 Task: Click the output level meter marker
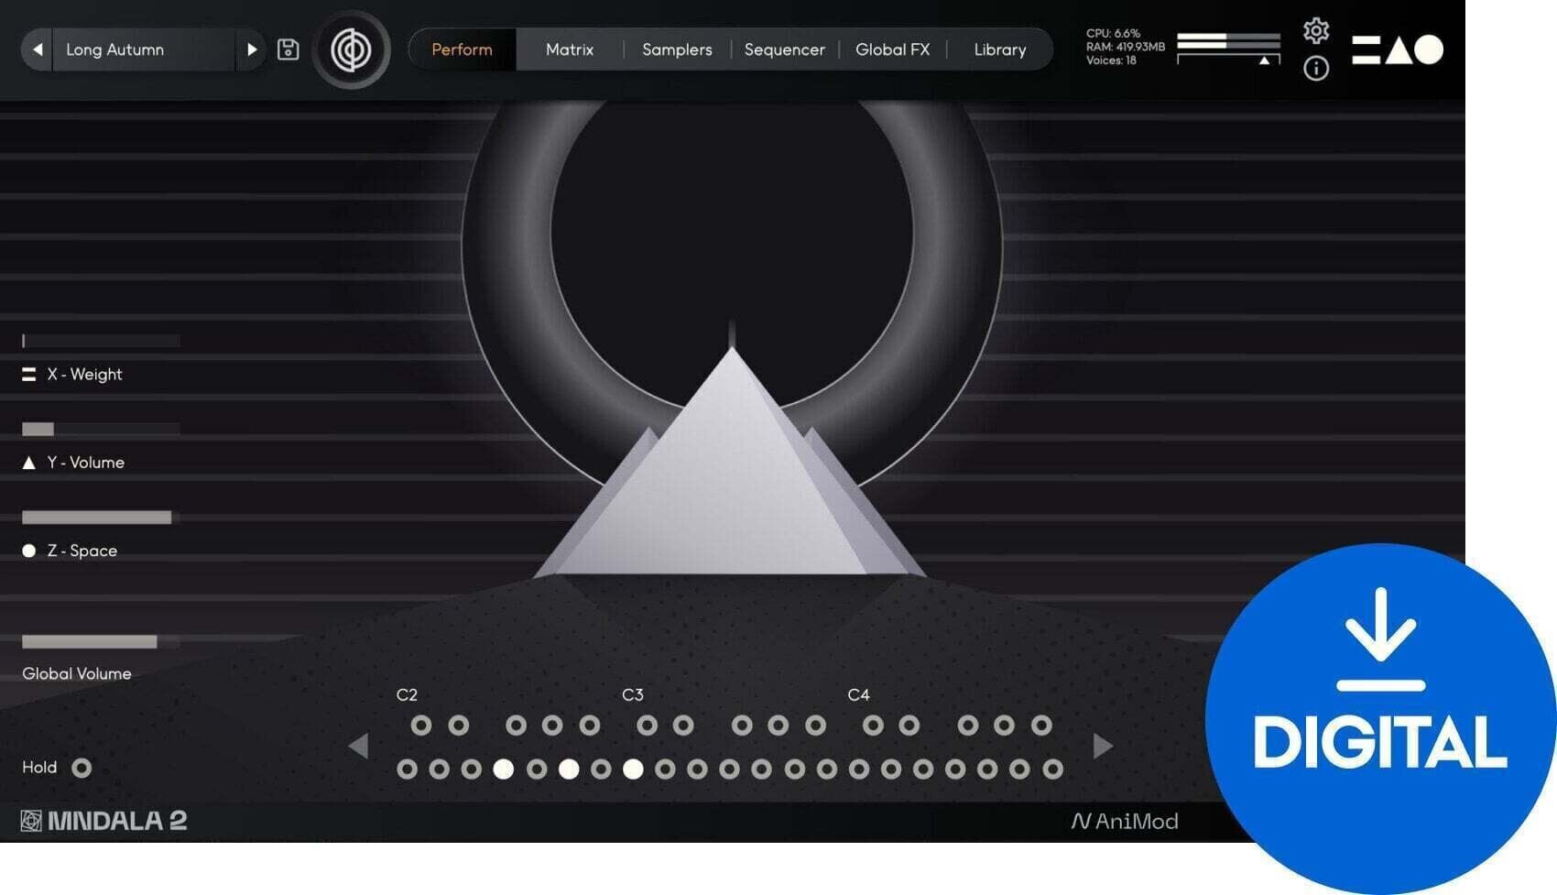pos(1264,60)
